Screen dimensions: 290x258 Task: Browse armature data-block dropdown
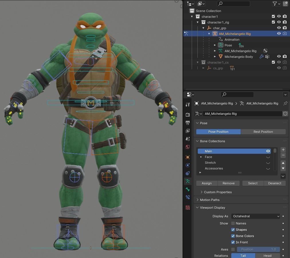pyautogui.click(x=199, y=114)
